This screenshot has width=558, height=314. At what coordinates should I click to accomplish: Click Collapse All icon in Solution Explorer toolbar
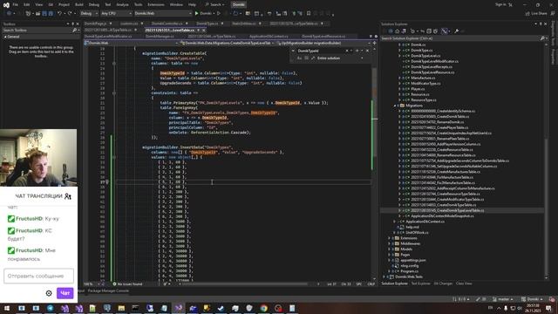[x=429, y=31]
